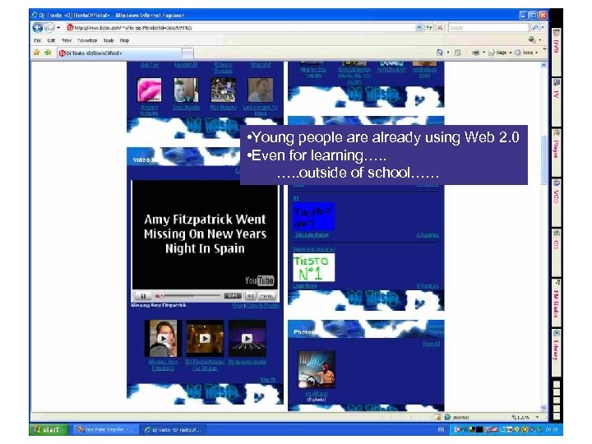
Task: Click the page scrollbar up arrow
Action: click(543, 65)
